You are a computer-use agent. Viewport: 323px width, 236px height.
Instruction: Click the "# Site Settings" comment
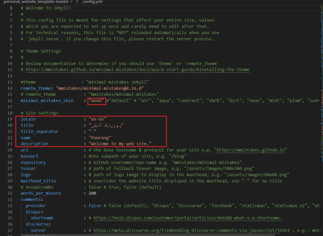coord(40,113)
